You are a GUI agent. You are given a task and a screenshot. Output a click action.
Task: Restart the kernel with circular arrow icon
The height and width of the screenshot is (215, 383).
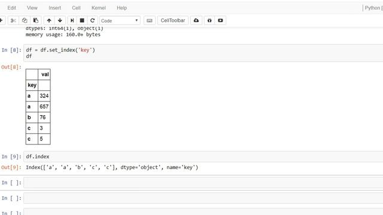click(x=92, y=20)
